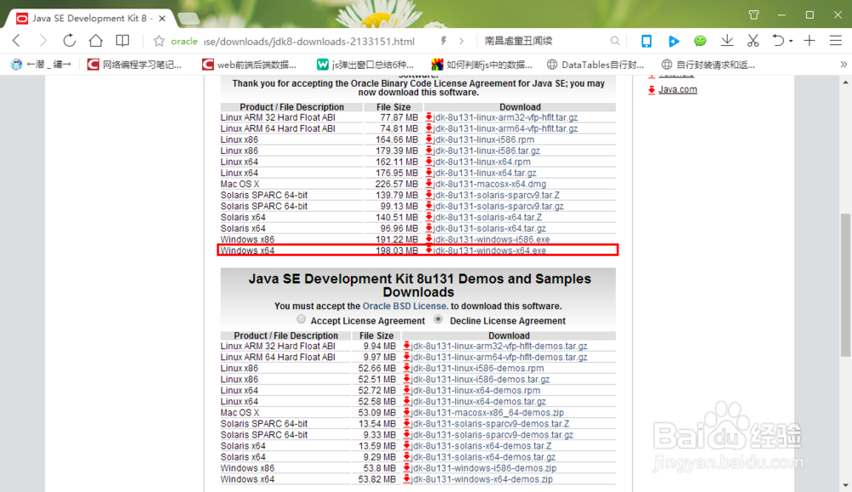Click the 226.57 MB file size cell

click(x=396, y=184)
